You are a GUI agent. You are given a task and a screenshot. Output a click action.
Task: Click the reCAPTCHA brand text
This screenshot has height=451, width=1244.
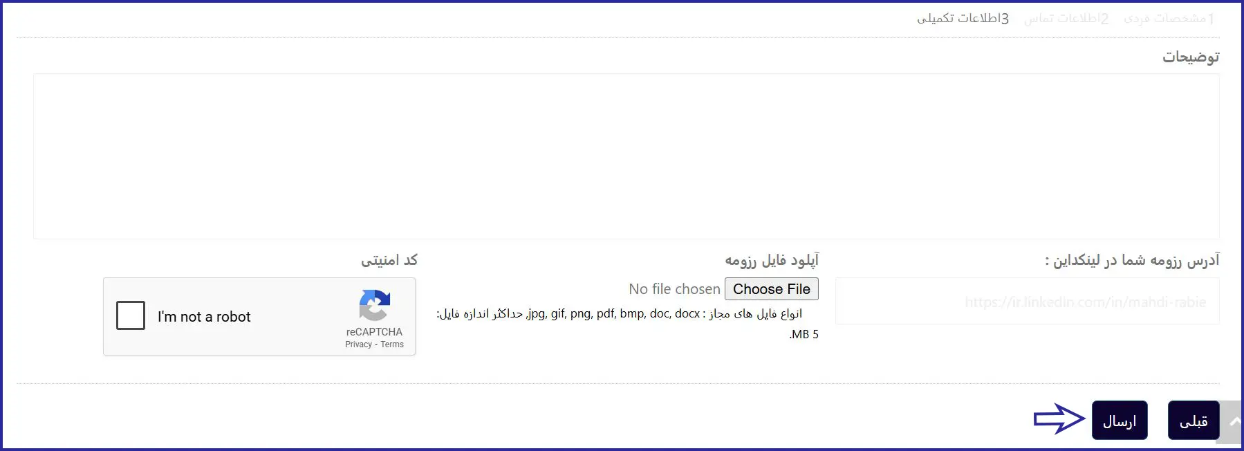(374, 332)
